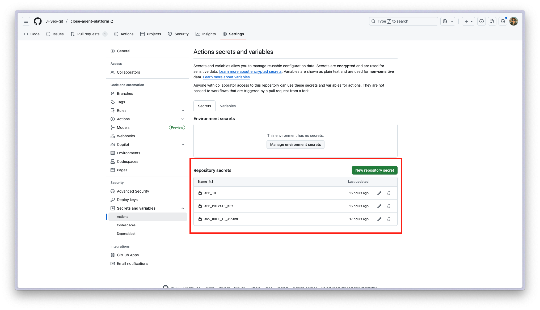Open the GitHub home logo

[x=38, y=21]
